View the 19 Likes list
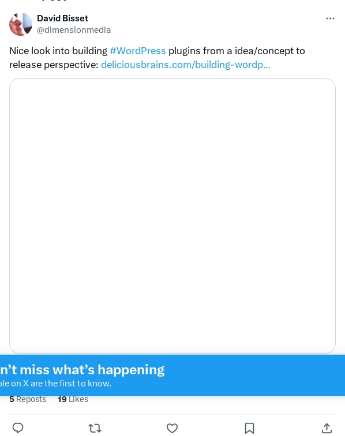Screen dimensions: 345x436 pos(73,399)
